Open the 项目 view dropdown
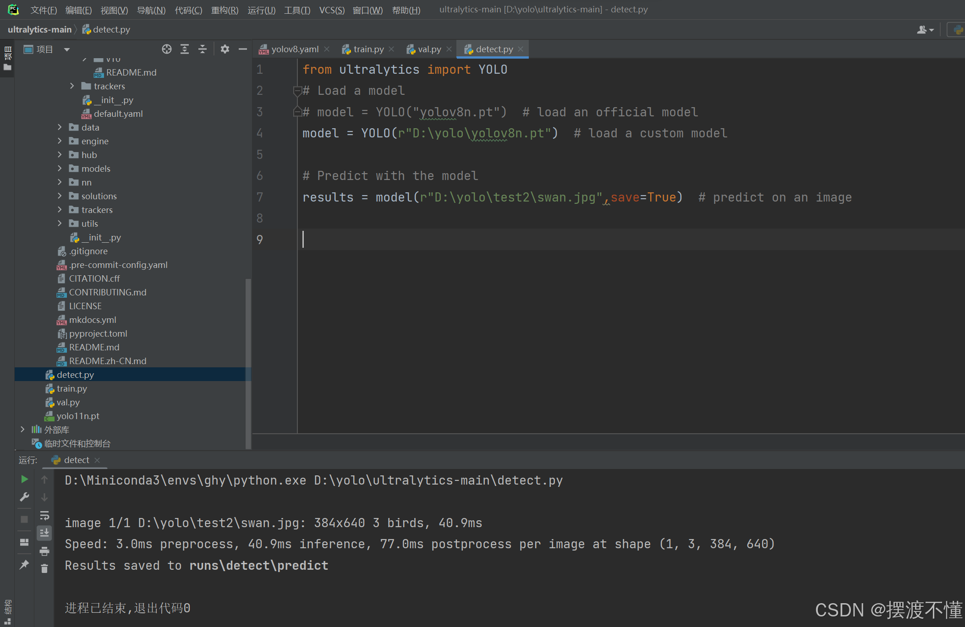The image size is (965, 627). [67, 49]
